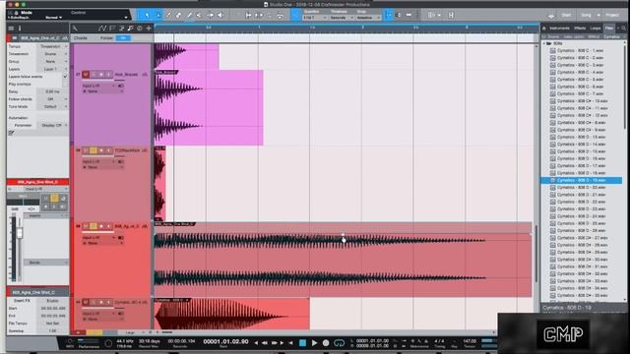Mute the Kick_Bounce track

(x=86, y=75)
